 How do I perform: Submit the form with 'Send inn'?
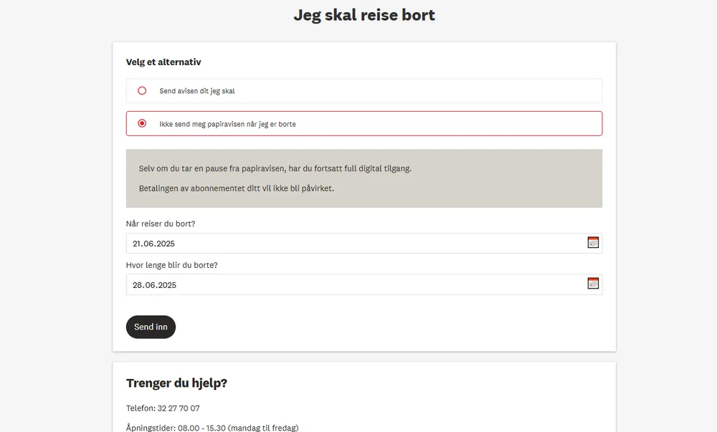point(151,327)
